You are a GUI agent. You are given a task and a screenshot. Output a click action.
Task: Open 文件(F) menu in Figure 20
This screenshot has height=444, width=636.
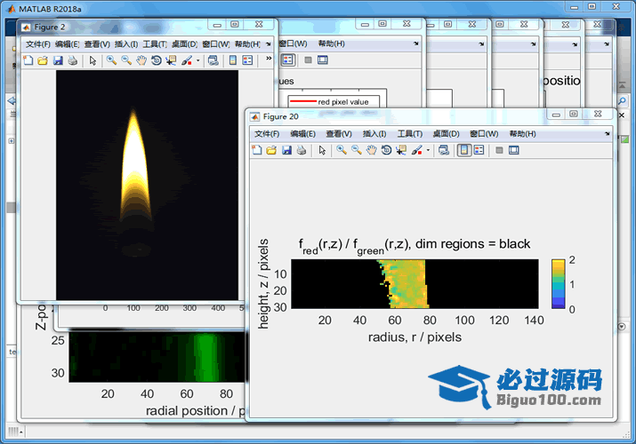coord(267,134)
